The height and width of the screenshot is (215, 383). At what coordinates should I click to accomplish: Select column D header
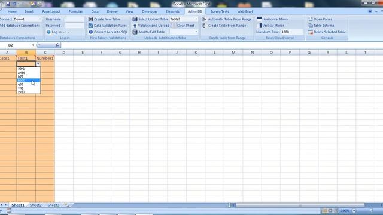pos(64,53)
